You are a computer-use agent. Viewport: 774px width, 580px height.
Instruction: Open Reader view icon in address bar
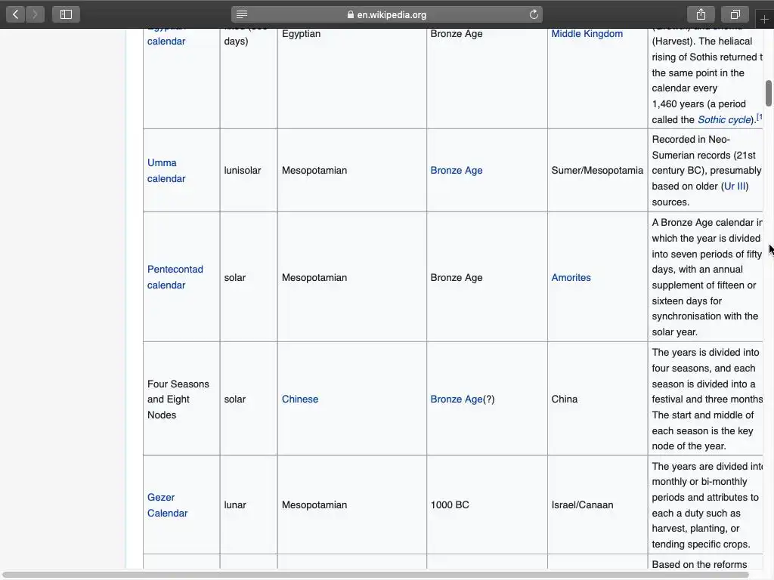241,14
